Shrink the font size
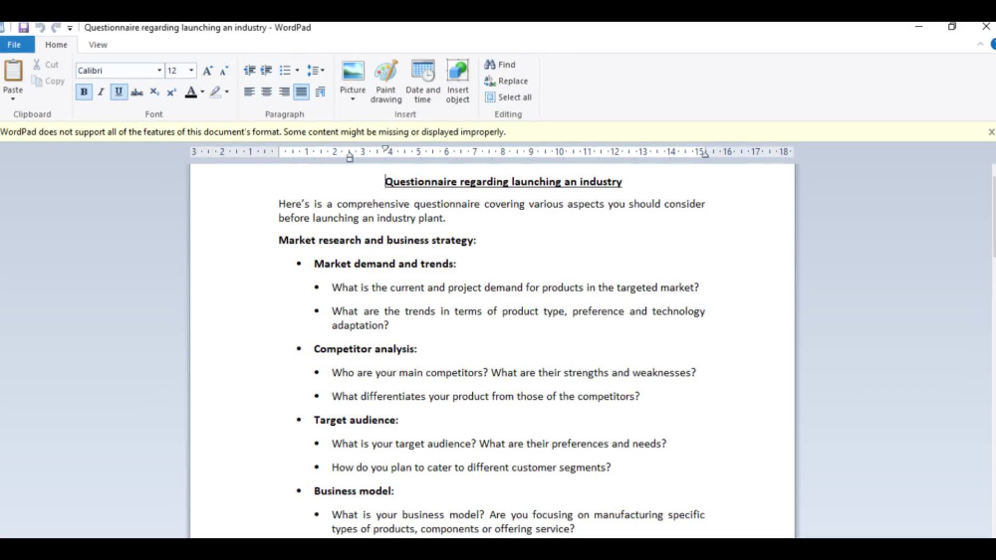Screen dimensions: 996x560 pyautogui.click(x=223, y=71)
